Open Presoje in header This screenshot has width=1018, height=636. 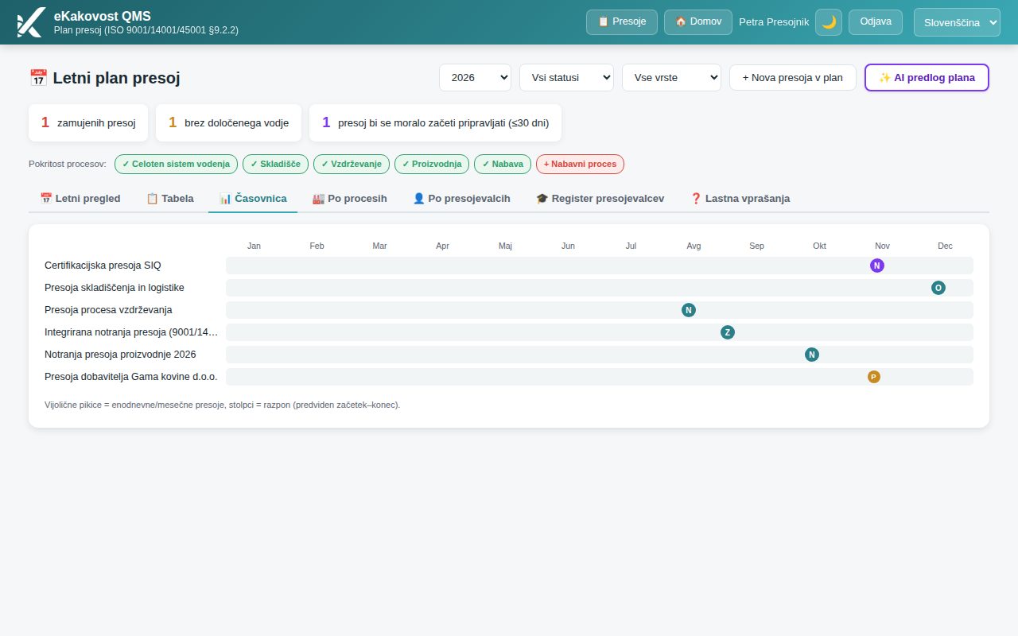(x=622, y=21)
